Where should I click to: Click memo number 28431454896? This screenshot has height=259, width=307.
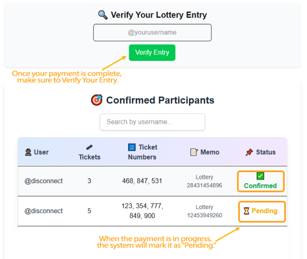tap(204, 186)
